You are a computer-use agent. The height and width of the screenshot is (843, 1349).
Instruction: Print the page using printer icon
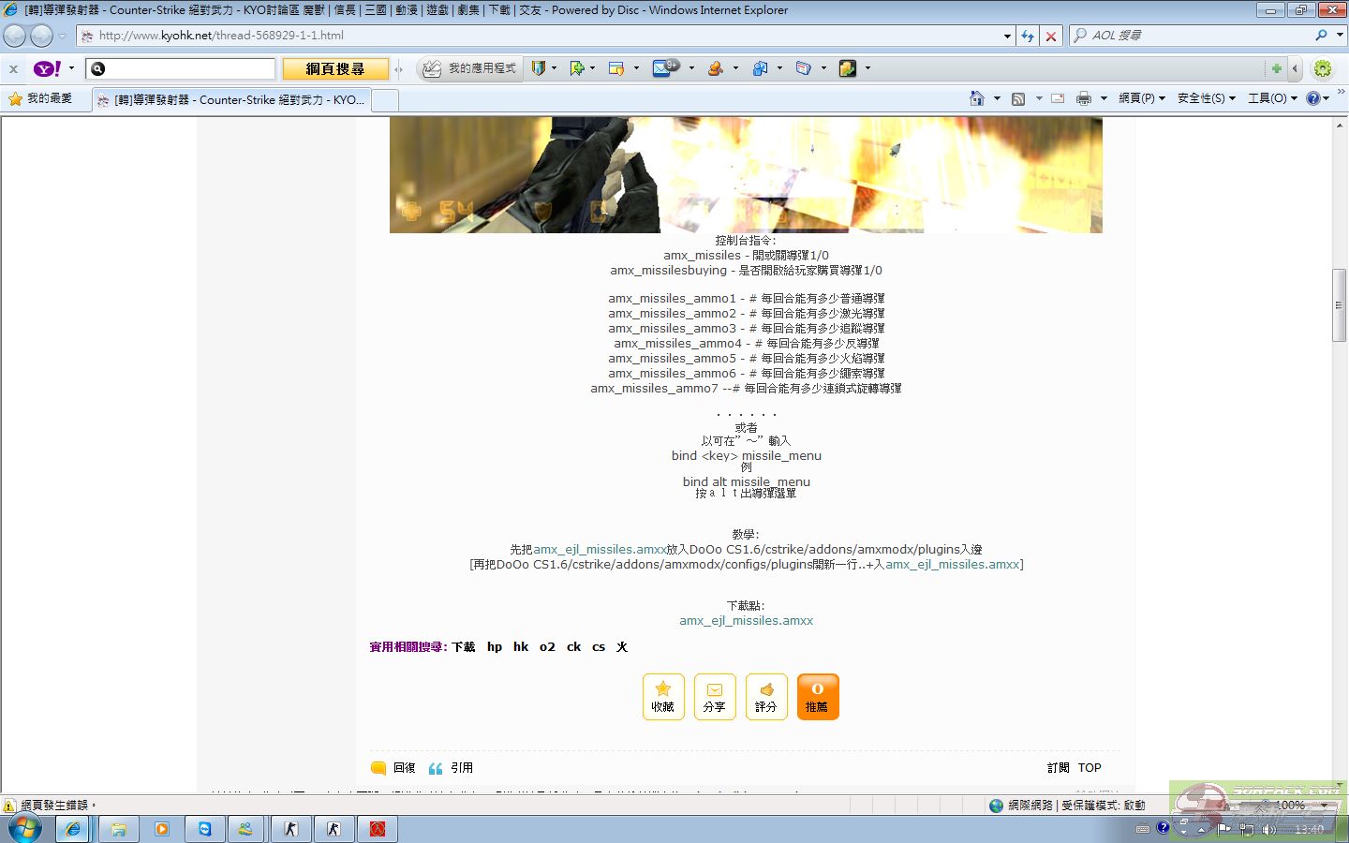pyautogui.click(x=1084, y=98)
